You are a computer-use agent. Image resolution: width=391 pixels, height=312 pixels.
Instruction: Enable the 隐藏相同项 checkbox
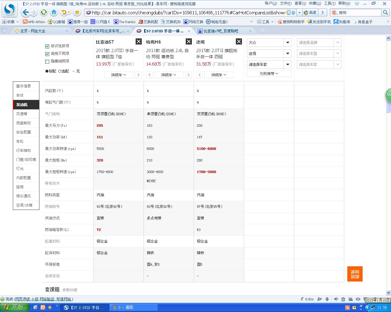coord(47,62)
